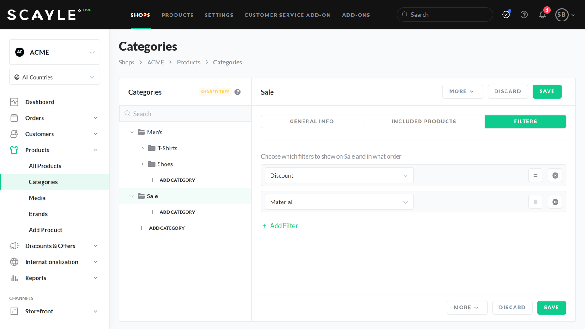Collapse the Men's category tree node
585x329 pixels.
tap(132, 132)
